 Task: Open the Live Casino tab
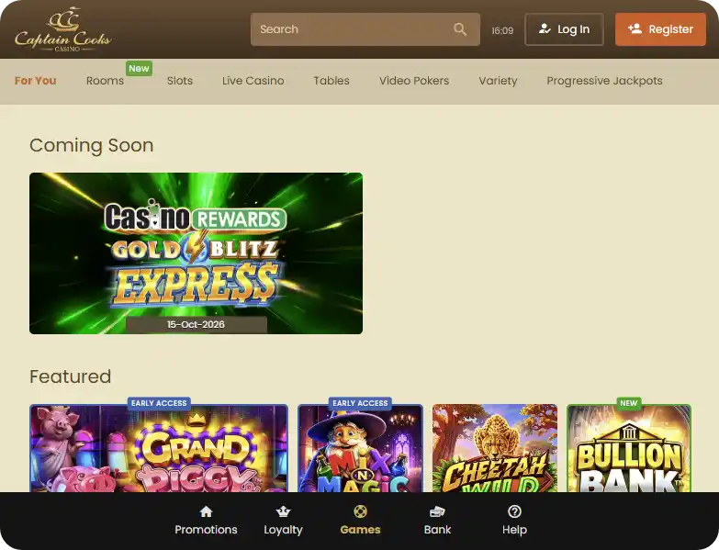tap(253, 81)
